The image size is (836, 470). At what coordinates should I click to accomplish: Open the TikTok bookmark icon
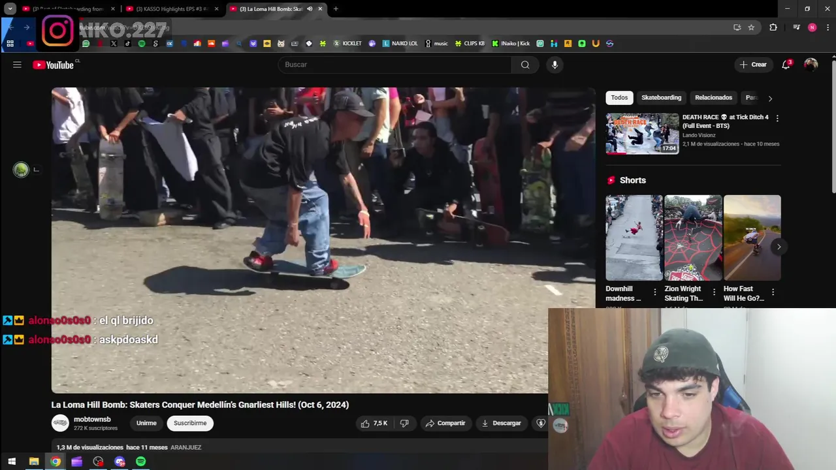tap(127, 44)
